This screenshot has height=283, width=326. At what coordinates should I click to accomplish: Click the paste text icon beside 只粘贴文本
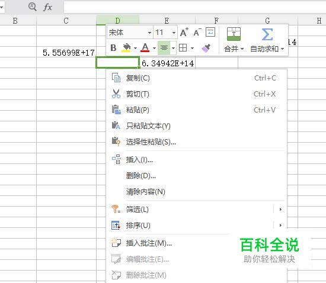116,126
